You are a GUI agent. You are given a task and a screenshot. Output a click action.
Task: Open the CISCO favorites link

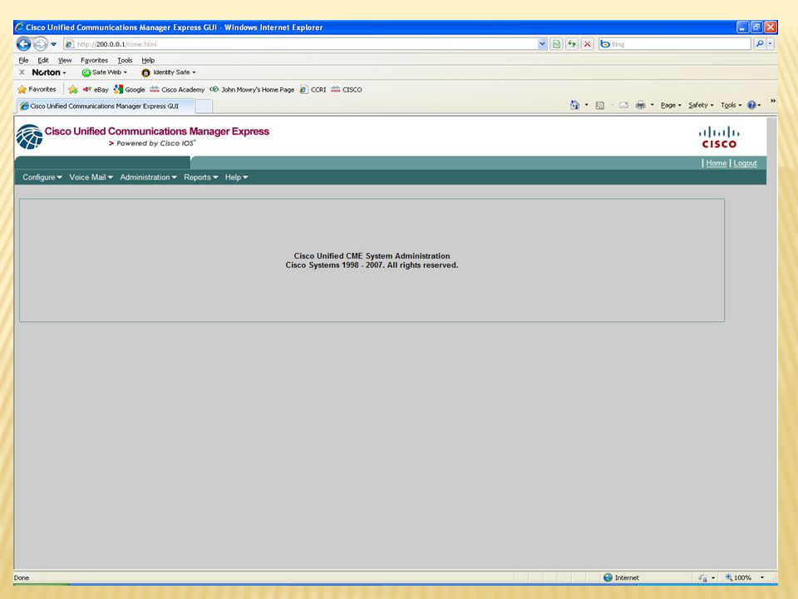click(347, 90)
